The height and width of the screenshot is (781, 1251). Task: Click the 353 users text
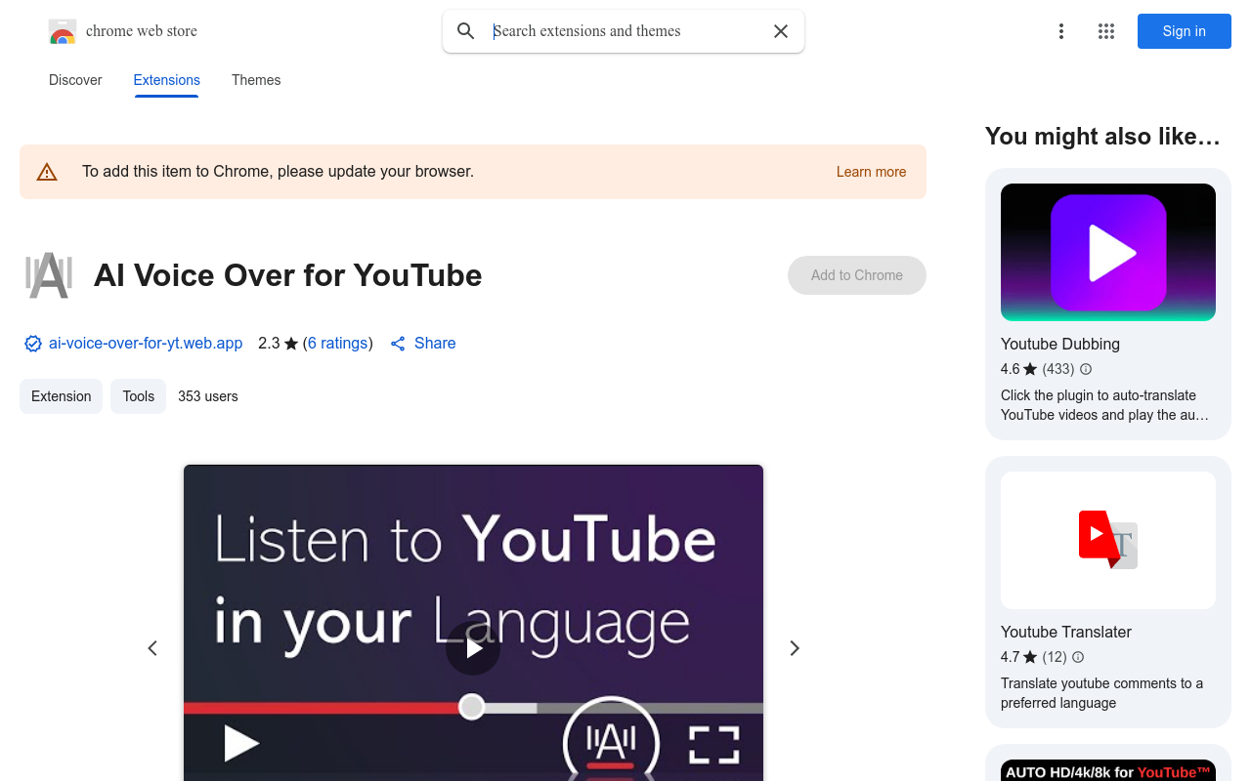click(x=208, y=396)
